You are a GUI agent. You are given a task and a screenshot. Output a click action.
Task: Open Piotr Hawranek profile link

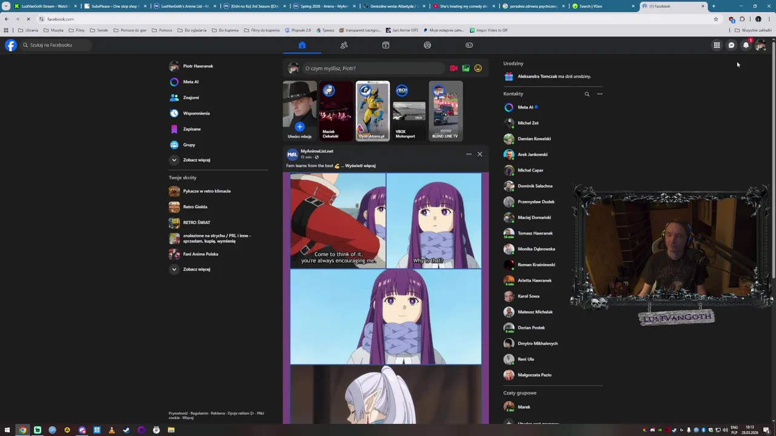coord(218,66)
